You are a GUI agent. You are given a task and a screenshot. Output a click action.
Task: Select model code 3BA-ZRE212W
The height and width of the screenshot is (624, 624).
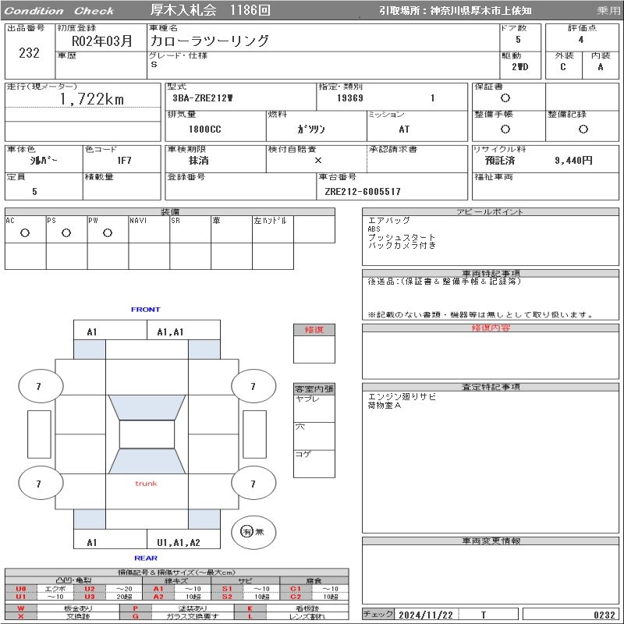point(203,98)
